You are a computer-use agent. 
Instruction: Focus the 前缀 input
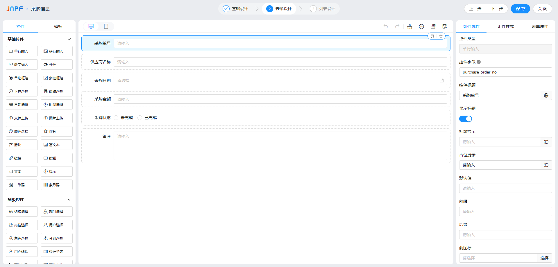pyautogui.click(x=506, y=212)
